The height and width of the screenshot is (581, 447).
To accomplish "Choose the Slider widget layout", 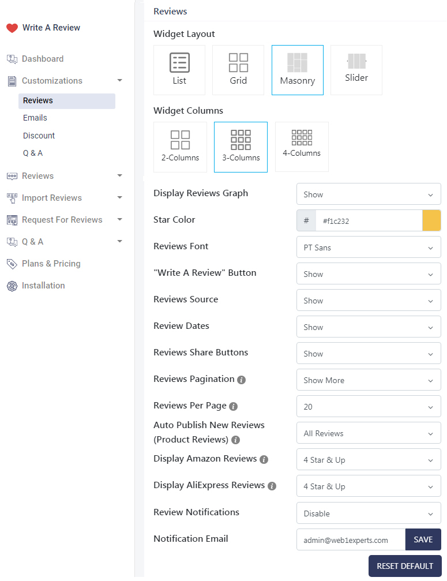I will (x=356, y=70).
